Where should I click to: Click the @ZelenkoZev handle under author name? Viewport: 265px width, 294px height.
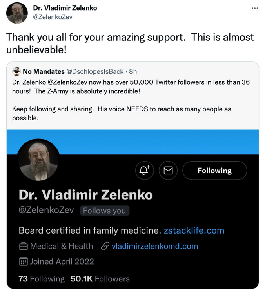coord(53,17)
